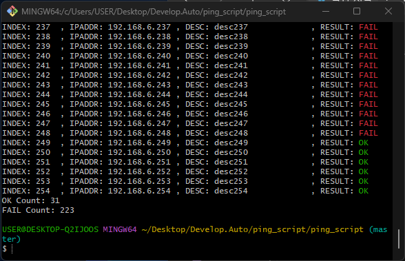Click the description desc253

pyautogui.click(x=231, y=181)
